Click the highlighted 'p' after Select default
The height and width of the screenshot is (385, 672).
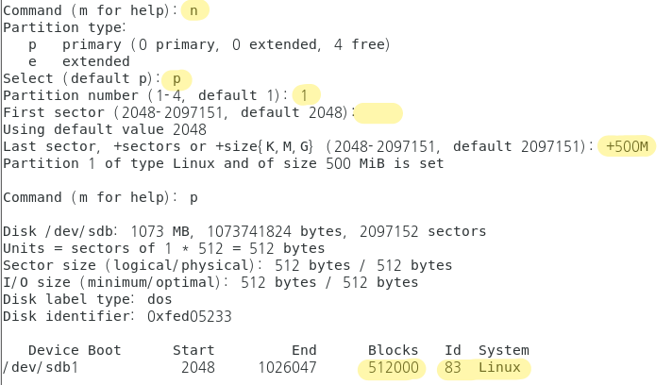[176, 79]
